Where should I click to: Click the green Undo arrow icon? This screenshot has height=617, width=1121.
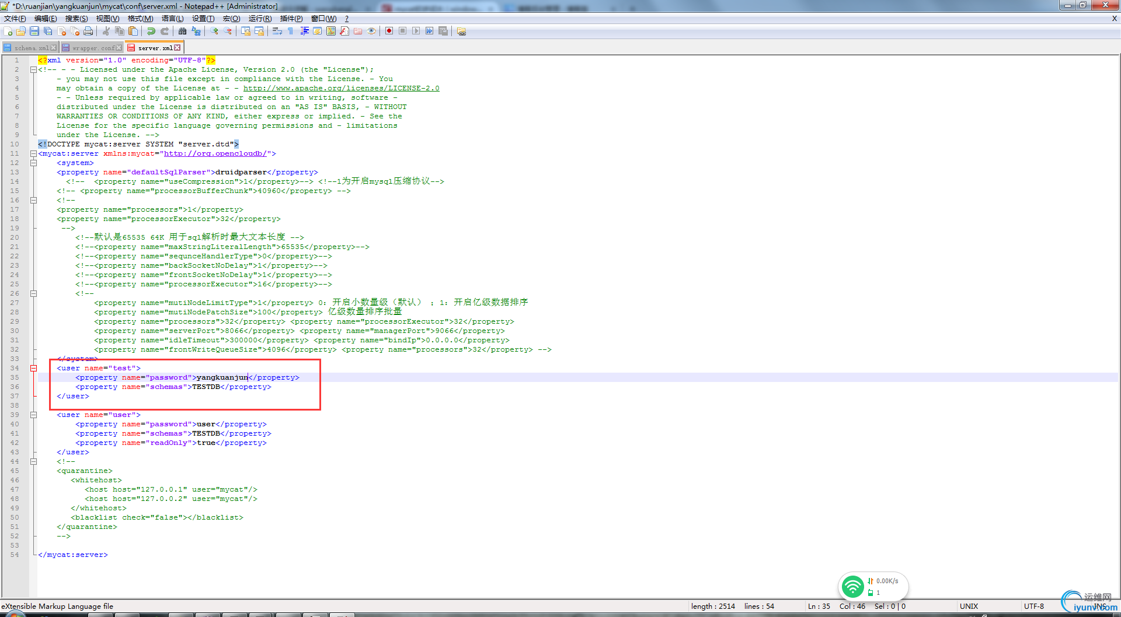(151, 31)
